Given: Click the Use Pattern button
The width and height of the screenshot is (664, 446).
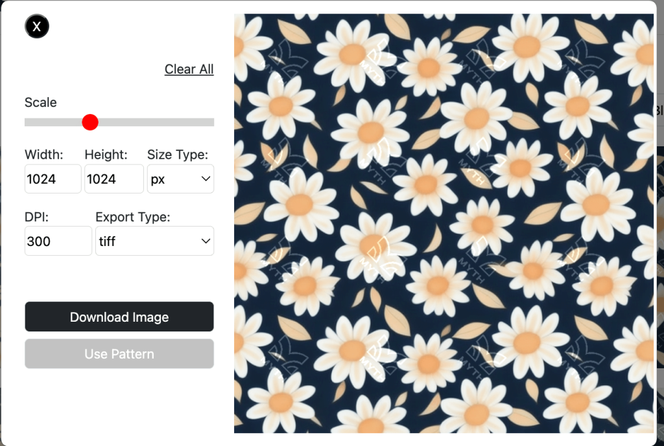Looking at the screenshot, I should 119,354.
